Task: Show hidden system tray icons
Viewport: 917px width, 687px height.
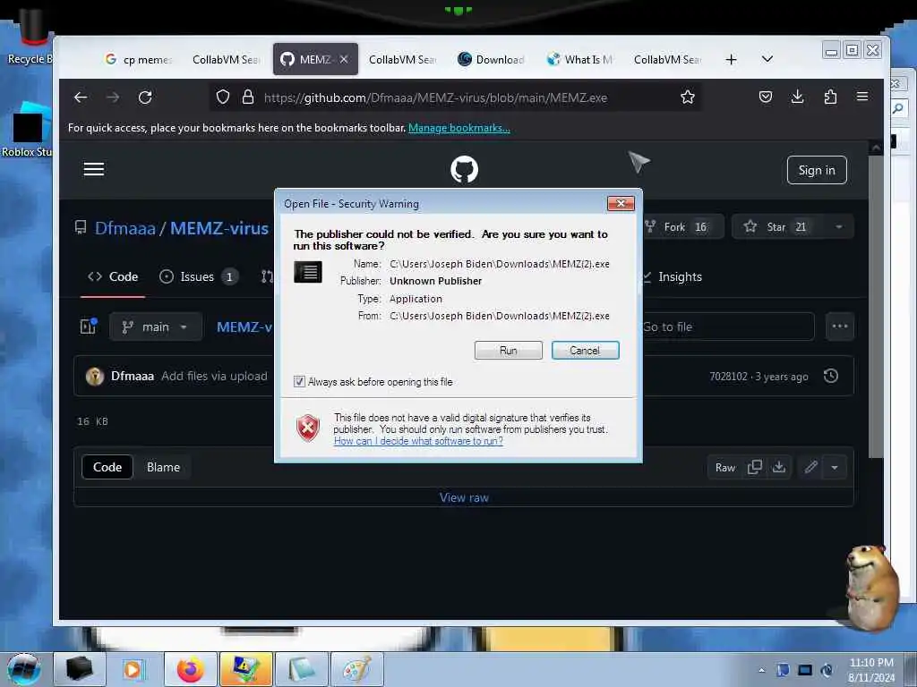Action: click(761, 670)
